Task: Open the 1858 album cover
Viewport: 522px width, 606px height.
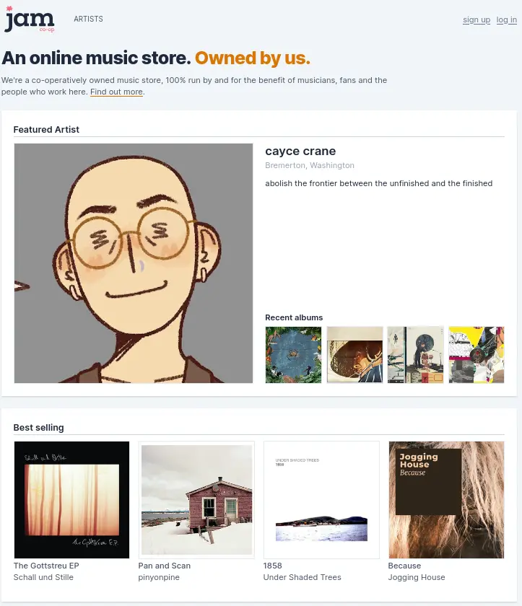Action: coord(321,499)
